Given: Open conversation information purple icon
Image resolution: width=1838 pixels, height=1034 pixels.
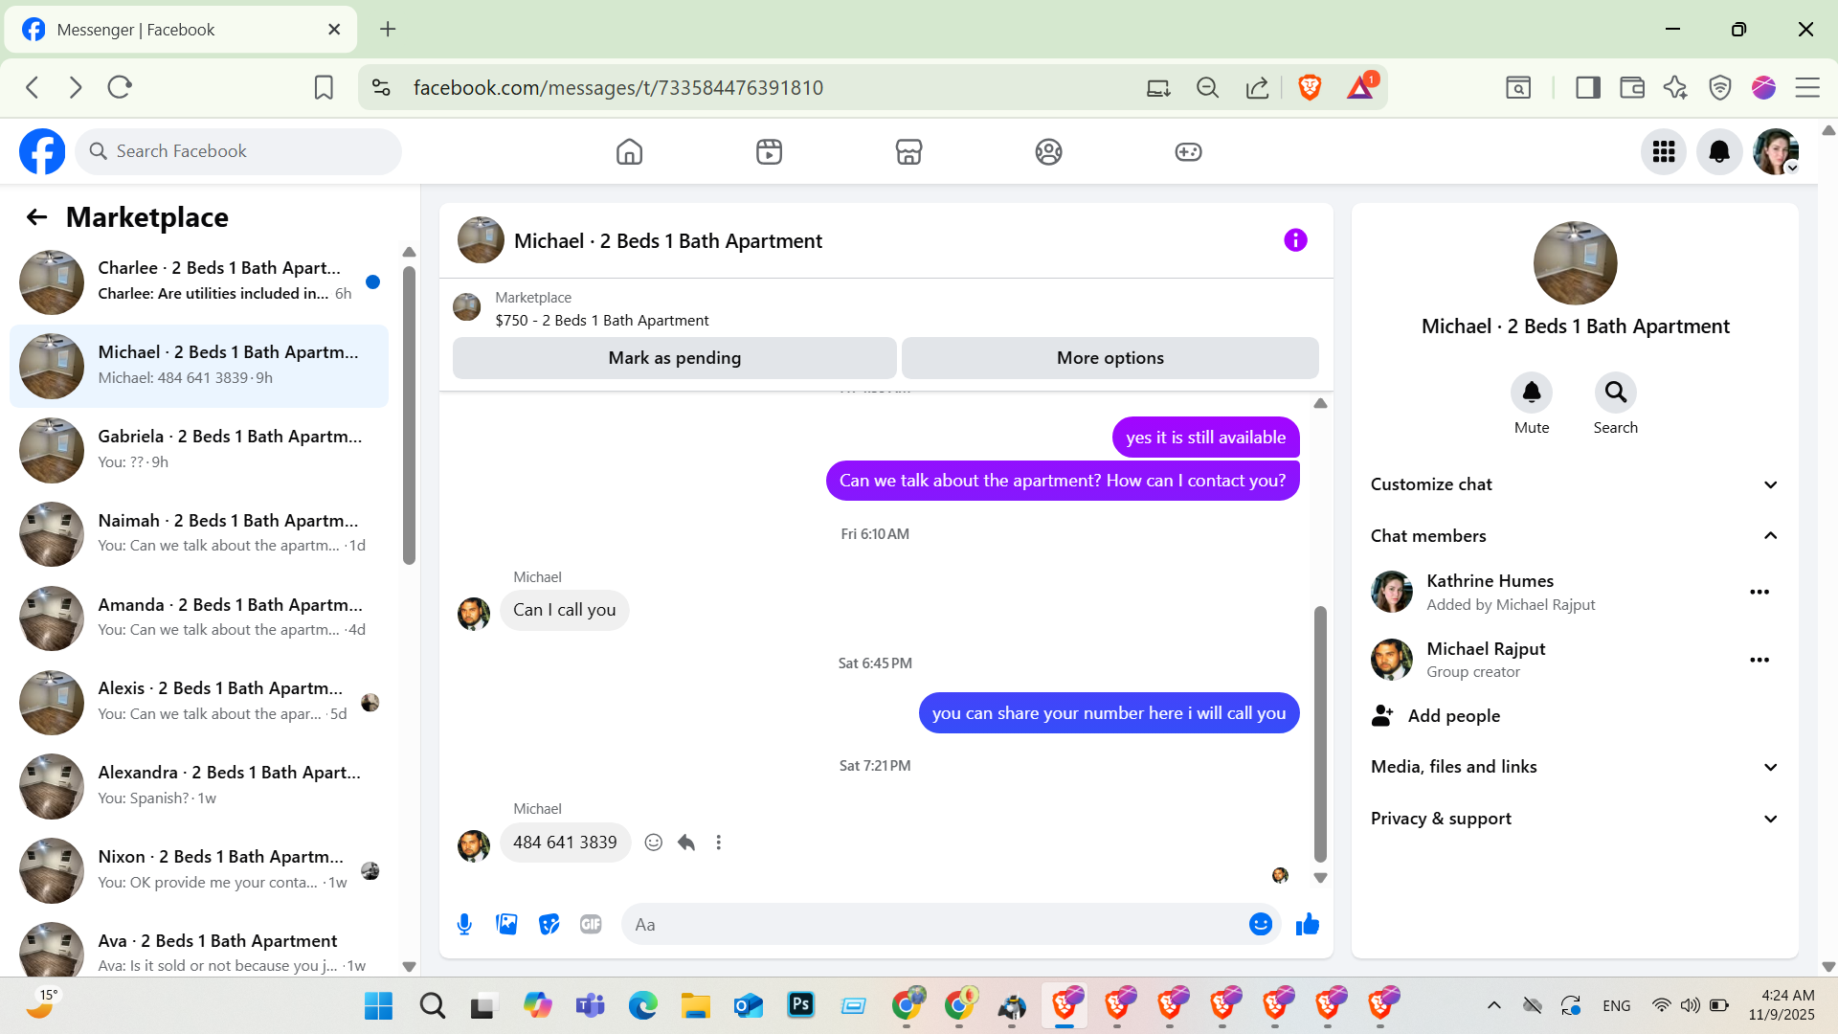Looking at the screenshot, I should 1295,240.
